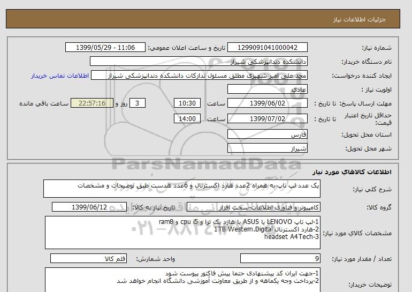Click the remaining days field showing 3

click(137, 103)
